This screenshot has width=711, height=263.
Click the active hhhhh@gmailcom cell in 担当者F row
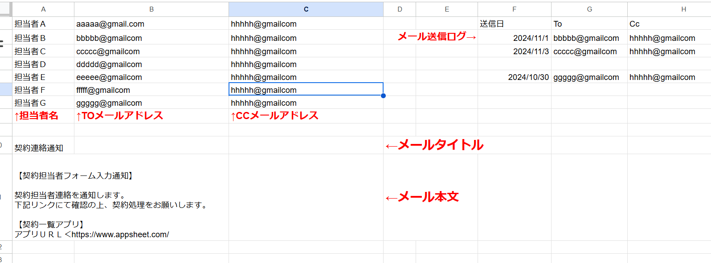[306, 89]
